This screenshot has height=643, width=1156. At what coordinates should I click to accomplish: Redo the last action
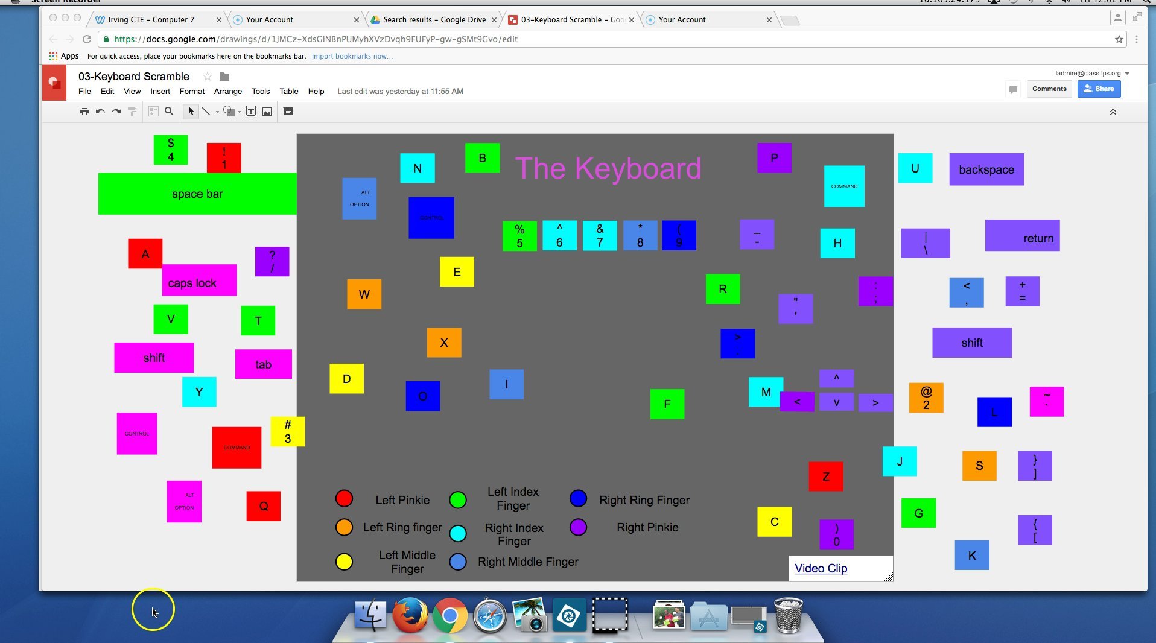point(116,112)
